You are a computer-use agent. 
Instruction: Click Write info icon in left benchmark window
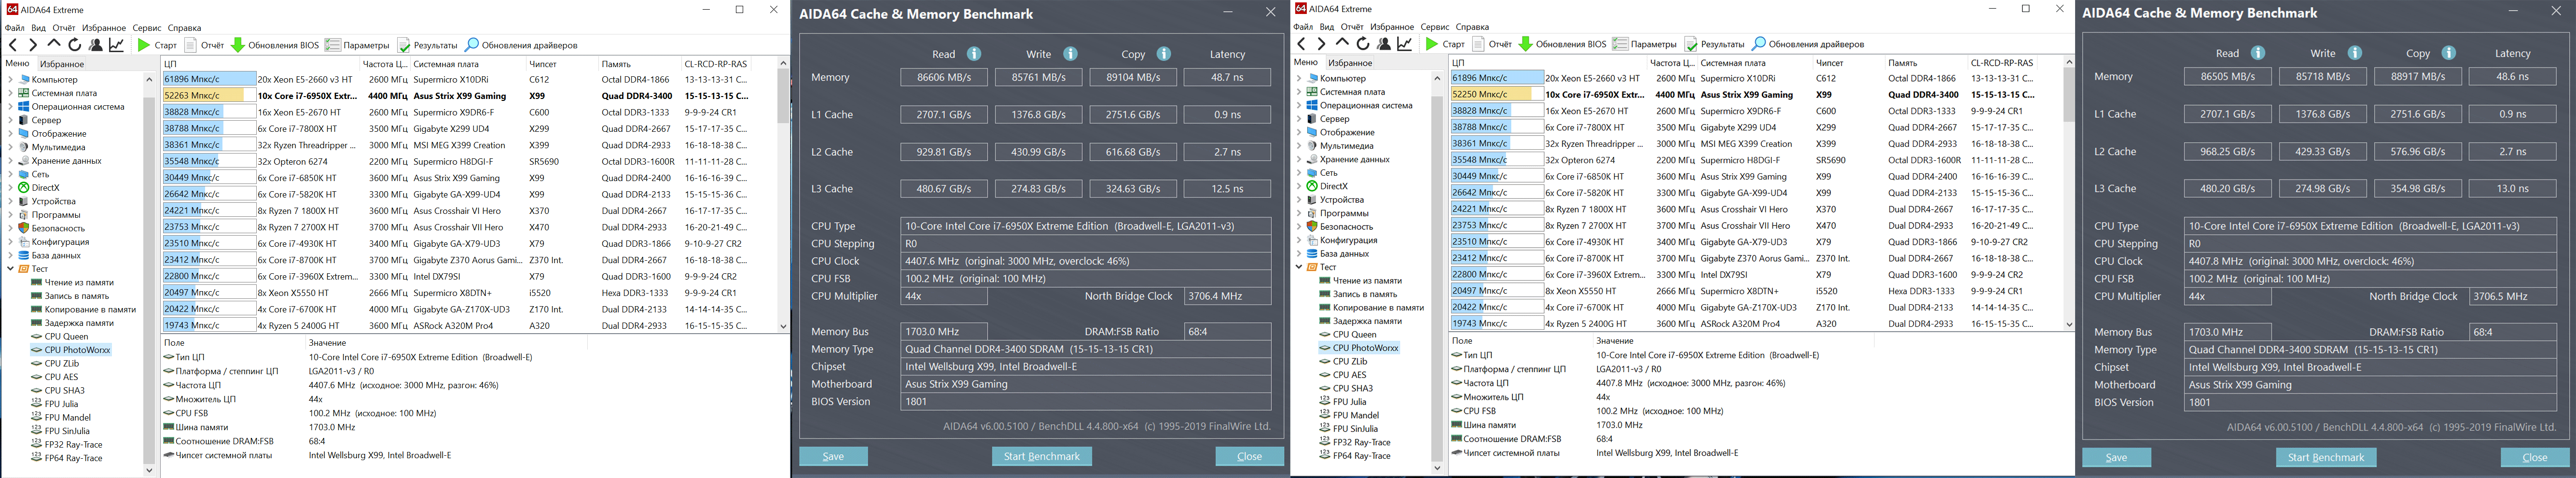[1070, 54]
